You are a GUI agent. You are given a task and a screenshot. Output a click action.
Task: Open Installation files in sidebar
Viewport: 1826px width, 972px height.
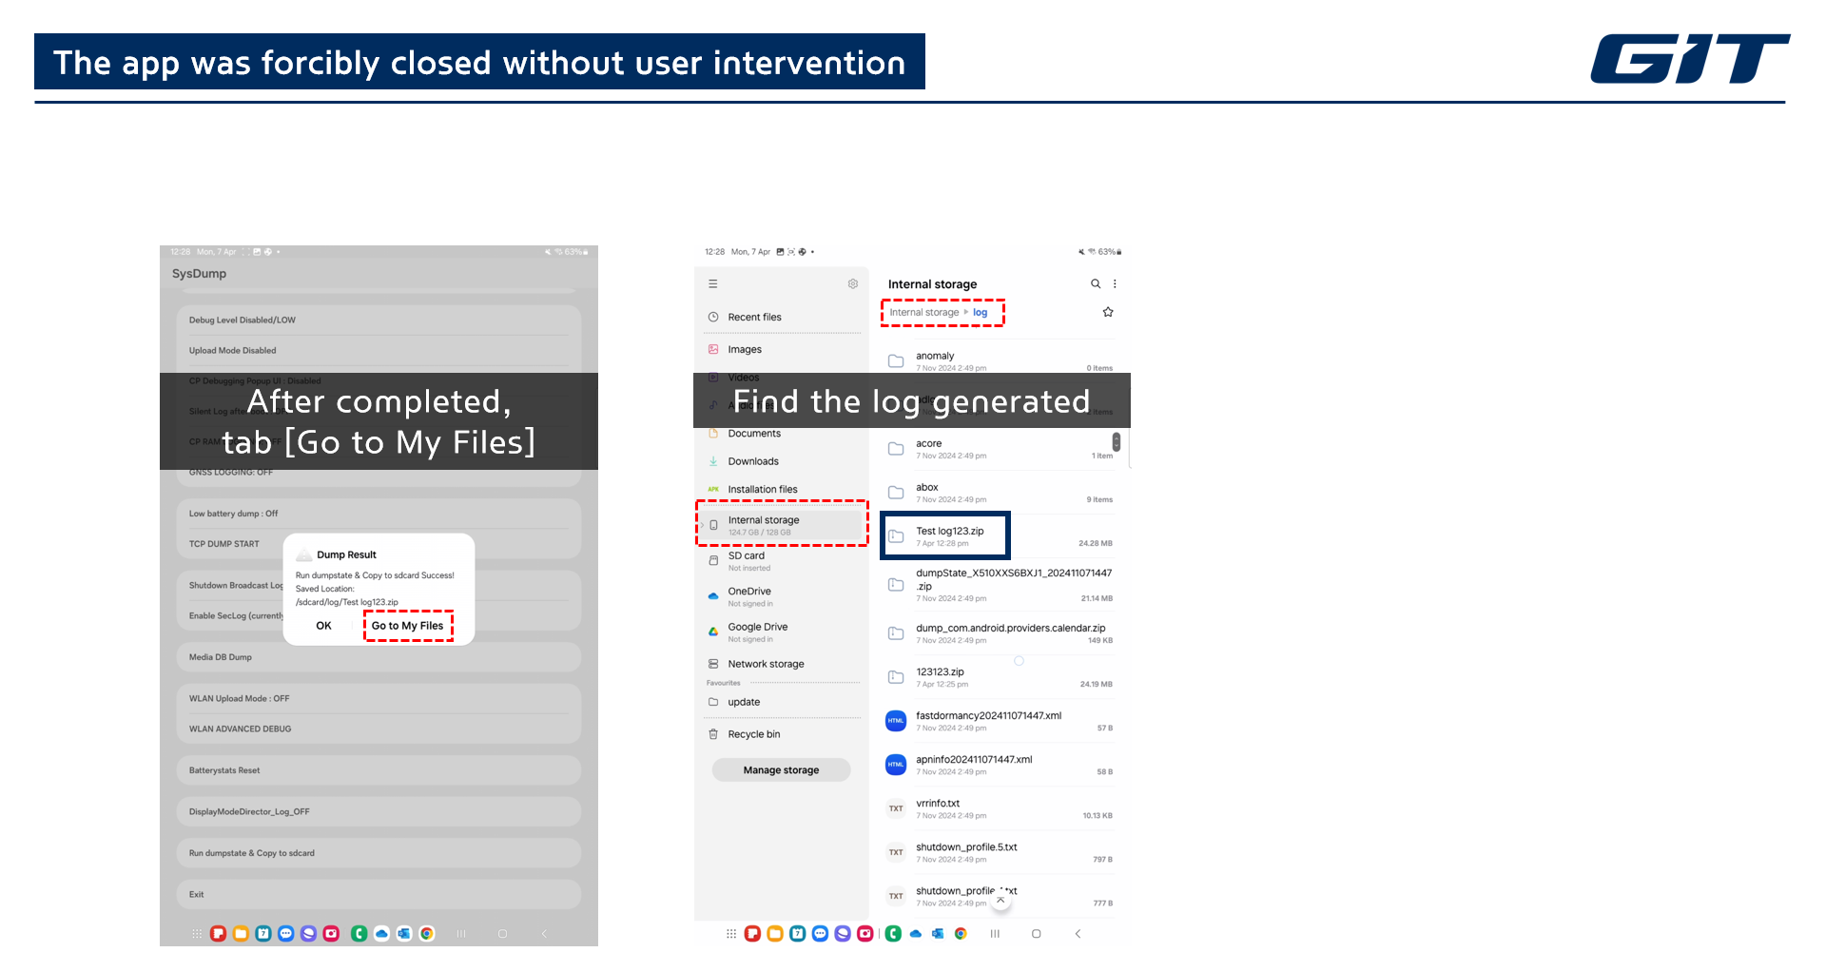pyautogui.click(x=782, y=489)
